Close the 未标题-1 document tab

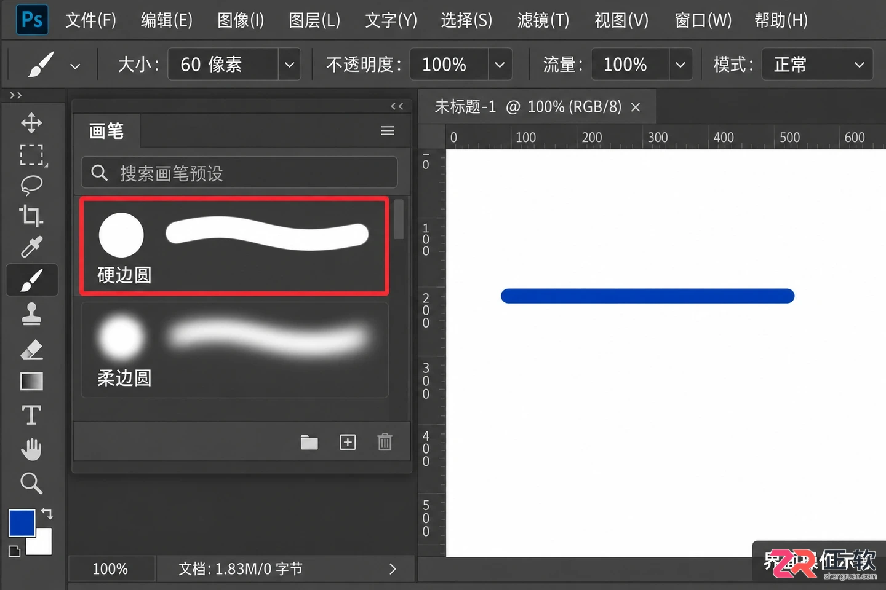[636, 108]
